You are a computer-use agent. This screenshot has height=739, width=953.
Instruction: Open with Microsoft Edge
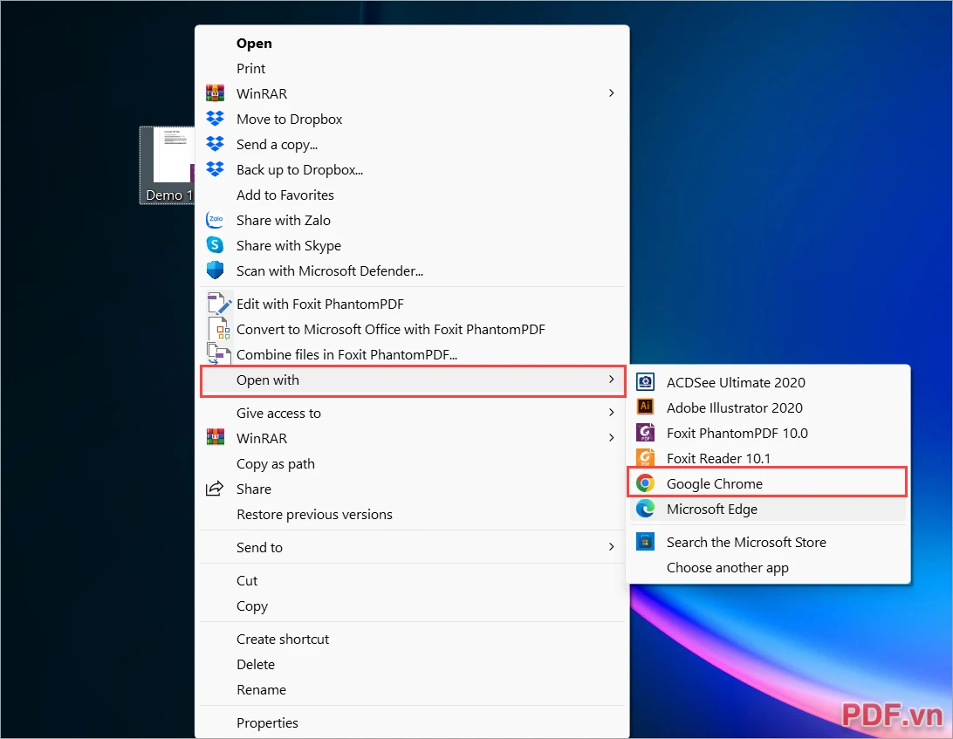(x=768, y=510)
